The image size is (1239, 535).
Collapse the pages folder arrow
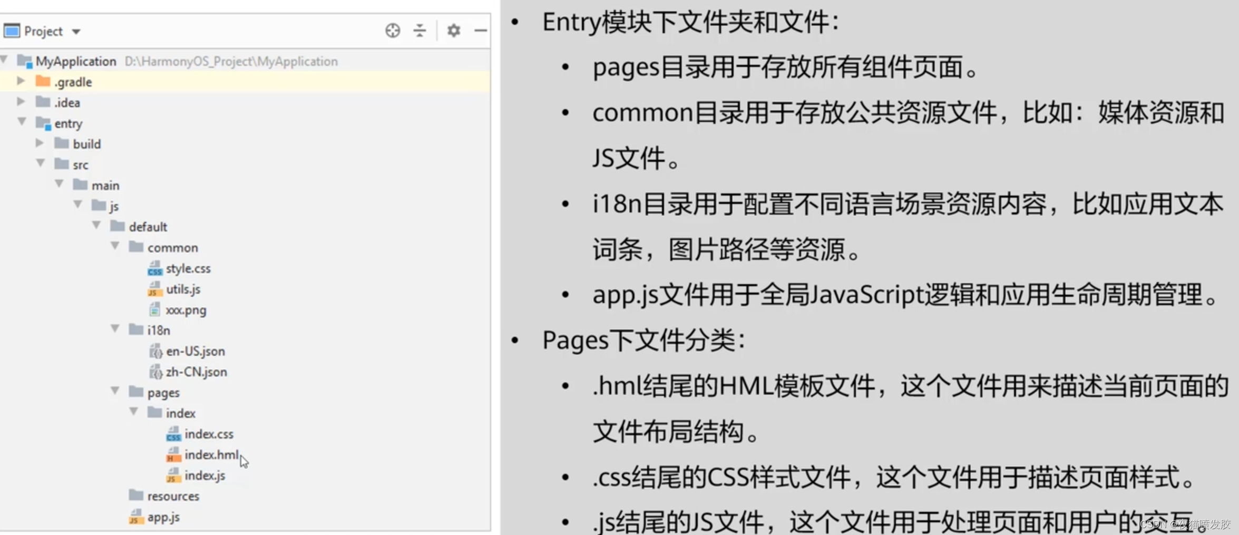pyautogui.click(x=115, y=391)
